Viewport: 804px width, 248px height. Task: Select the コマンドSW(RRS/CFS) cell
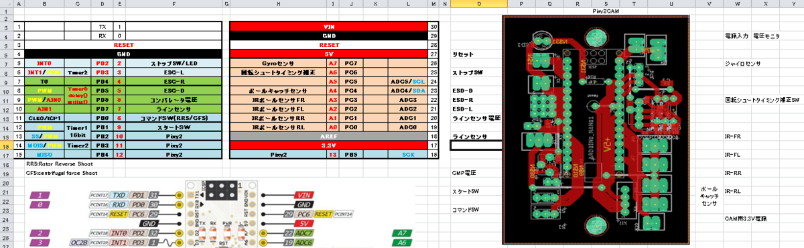(x=173, y=117)
